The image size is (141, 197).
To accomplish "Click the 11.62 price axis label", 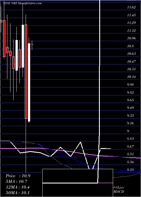I will pyautogui.click(x=131, y=7).
